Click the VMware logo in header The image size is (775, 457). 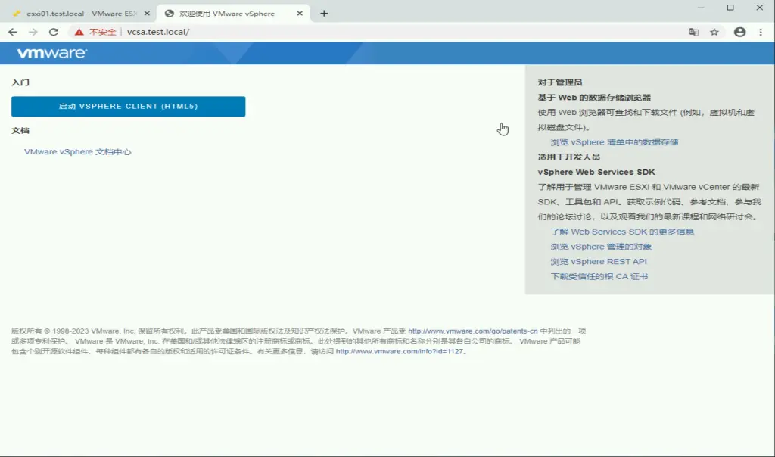tap(51, 54)
